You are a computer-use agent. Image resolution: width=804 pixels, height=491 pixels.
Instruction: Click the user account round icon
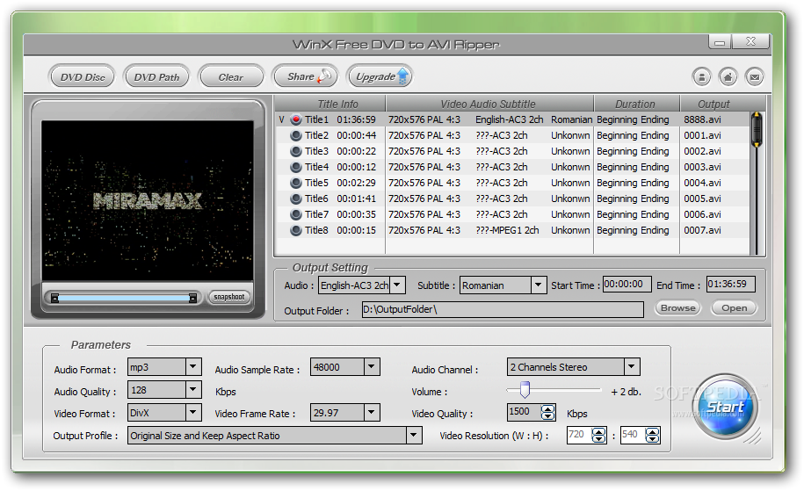click(x=701, y=77)
